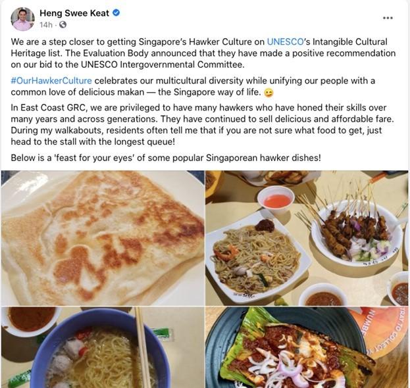Open the roti prata photo
The image size is (410, 388).
(x=103, y=238)
